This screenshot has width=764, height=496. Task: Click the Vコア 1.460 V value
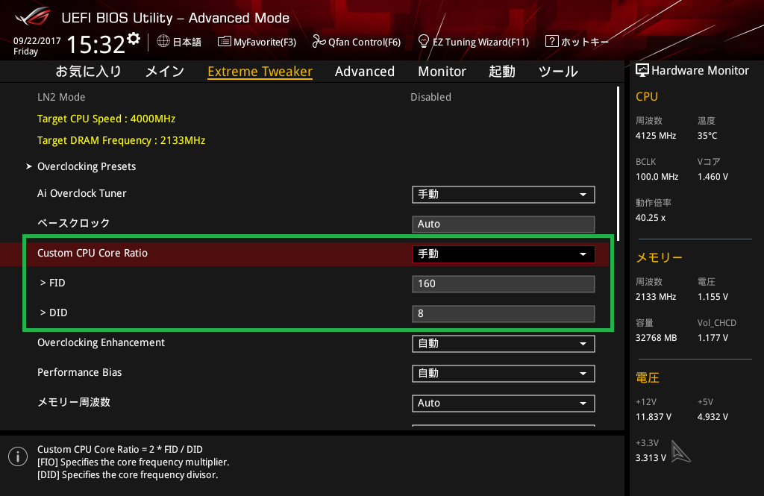(713, 176)
